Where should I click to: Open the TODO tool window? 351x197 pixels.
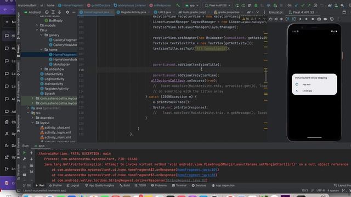click(x=140, y=186)
